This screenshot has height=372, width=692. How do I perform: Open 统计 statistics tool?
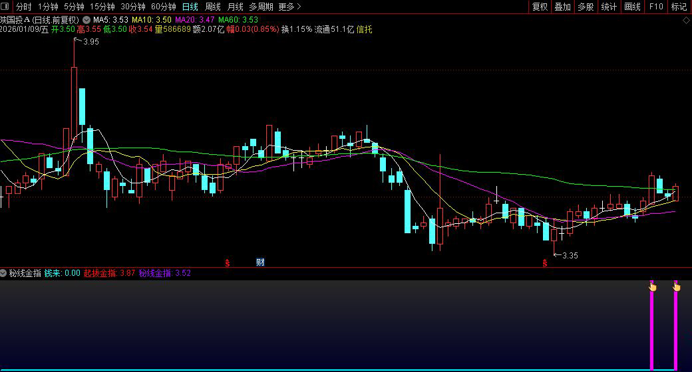tap(609, 7)
